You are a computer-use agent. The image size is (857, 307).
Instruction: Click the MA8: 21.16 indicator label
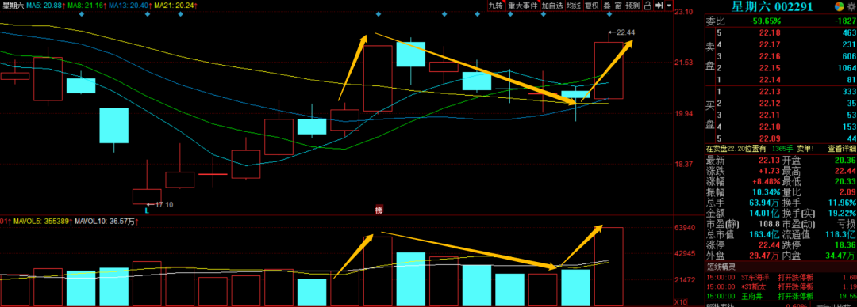86,5
